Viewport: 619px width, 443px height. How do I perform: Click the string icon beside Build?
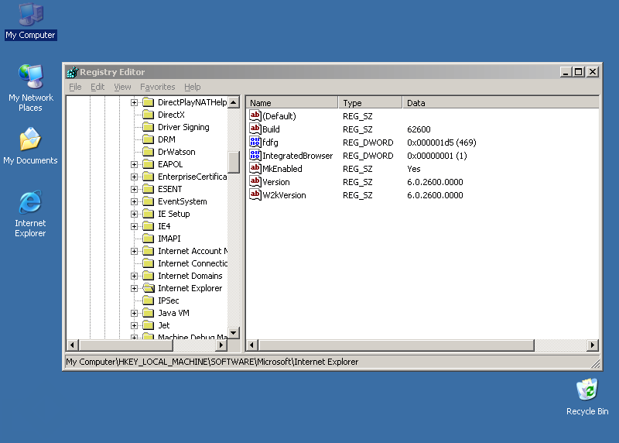[255, 129]
